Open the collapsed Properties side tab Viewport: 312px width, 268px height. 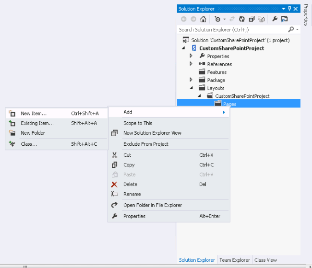(306, 15)
